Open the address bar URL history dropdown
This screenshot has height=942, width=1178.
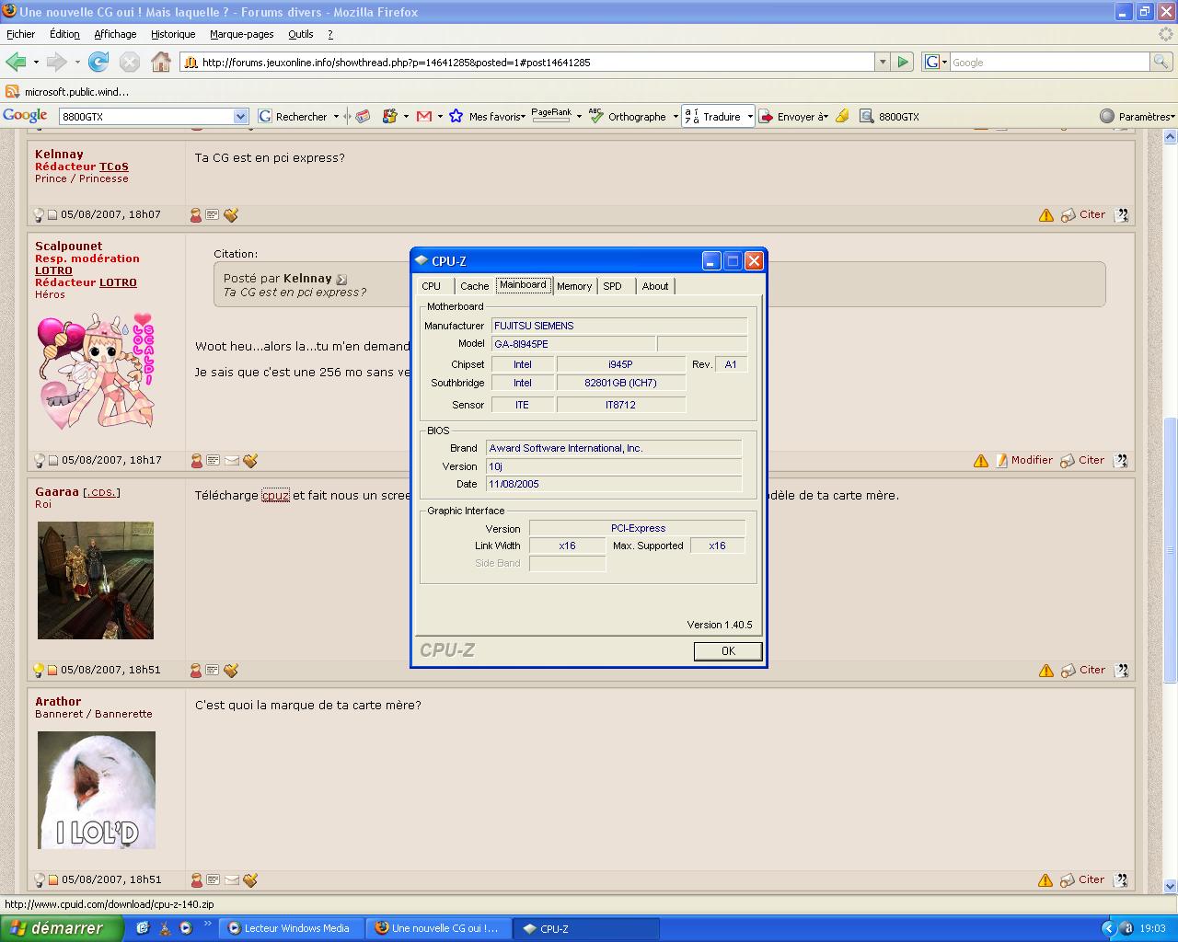[883, 62]
